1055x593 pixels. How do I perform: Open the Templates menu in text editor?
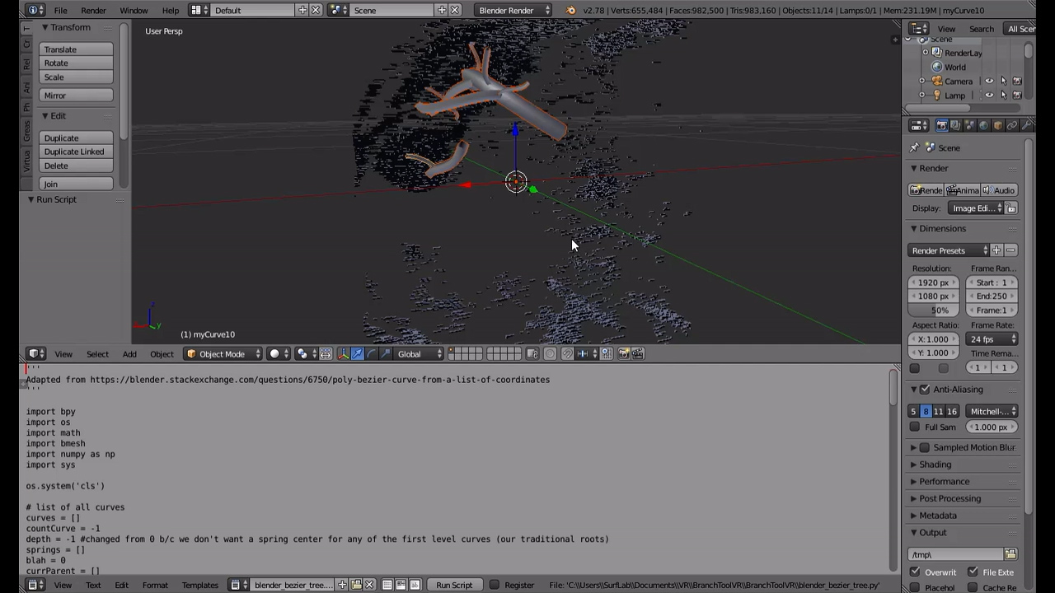tap(199, 586)
